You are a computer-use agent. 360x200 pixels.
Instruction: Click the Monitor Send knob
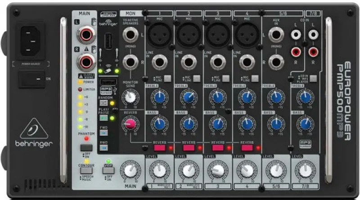(x=130, y=97)
